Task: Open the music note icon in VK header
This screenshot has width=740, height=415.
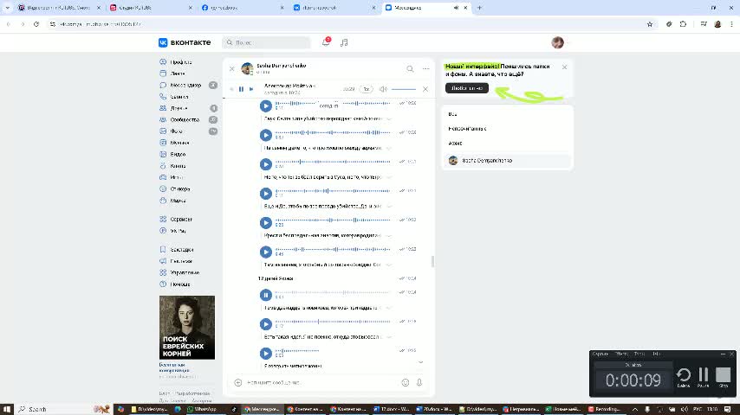Action: (x=344, y=42)
